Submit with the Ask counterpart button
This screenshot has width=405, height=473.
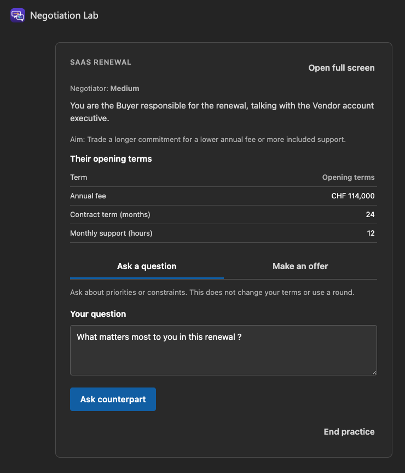113,399
